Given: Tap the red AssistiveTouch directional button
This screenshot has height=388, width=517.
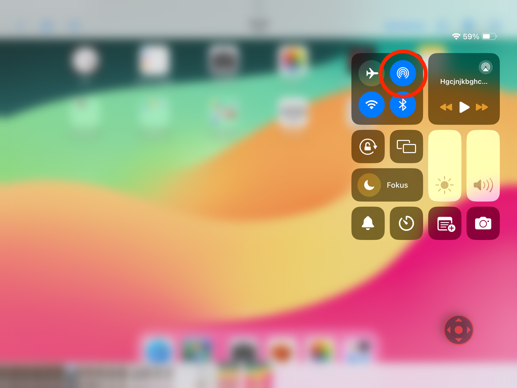Looking at the screenshot, I should [x=458, y=330].
